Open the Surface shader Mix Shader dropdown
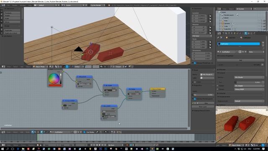 tap(249, 77)
